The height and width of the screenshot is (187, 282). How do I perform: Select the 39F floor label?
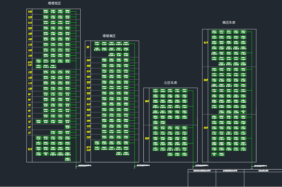[x=89, y=60]
